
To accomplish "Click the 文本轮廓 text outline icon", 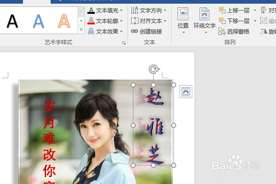I will 91,21.
